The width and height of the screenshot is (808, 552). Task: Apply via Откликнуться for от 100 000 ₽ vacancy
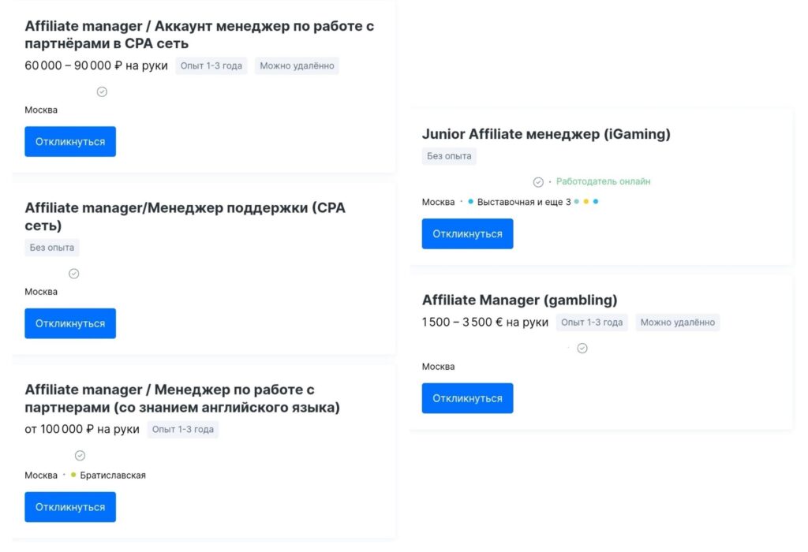[70, 507]
